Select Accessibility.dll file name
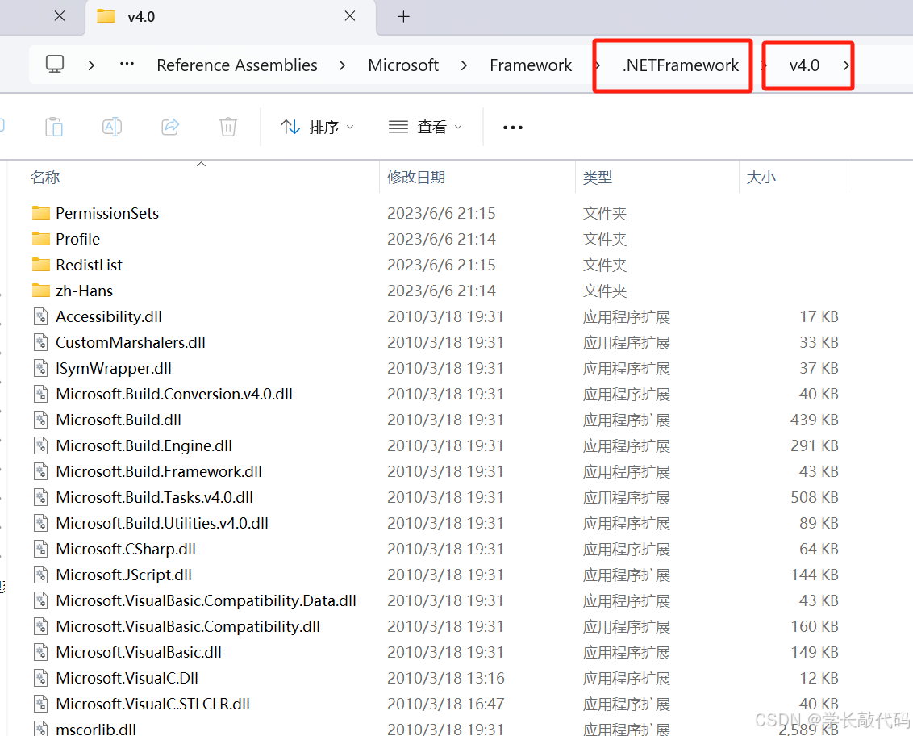This screenshot has width=913, height=736. (109, 316)
